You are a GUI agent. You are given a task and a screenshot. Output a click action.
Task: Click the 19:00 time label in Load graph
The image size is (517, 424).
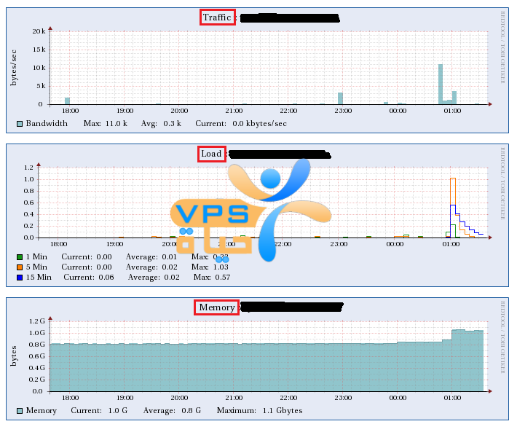coord(114,244)
